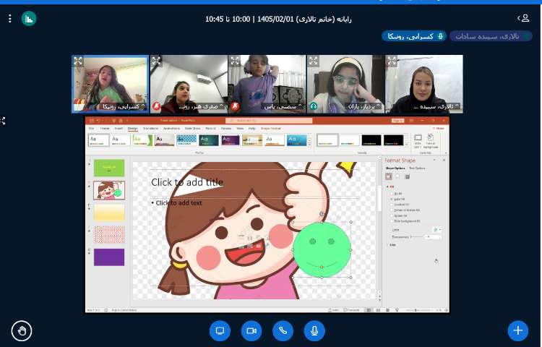Click the phone audio button
The width and height of the screenshot is (542, 347).
283,331
